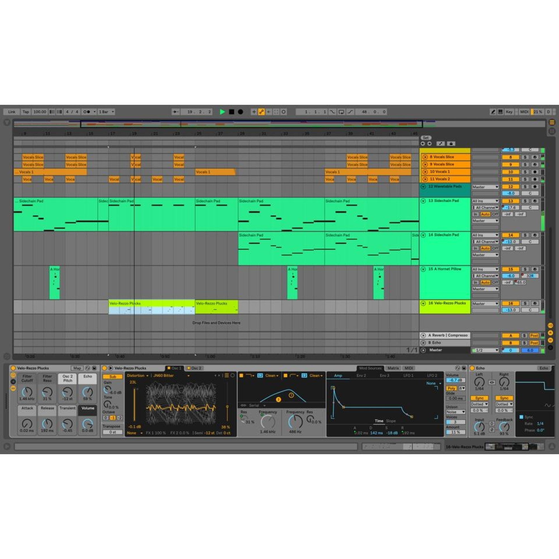Image resolution: width=559 pixels, height=559 pixels.
Task: Click the Key mapping mode button
Action: coord(509,112)
